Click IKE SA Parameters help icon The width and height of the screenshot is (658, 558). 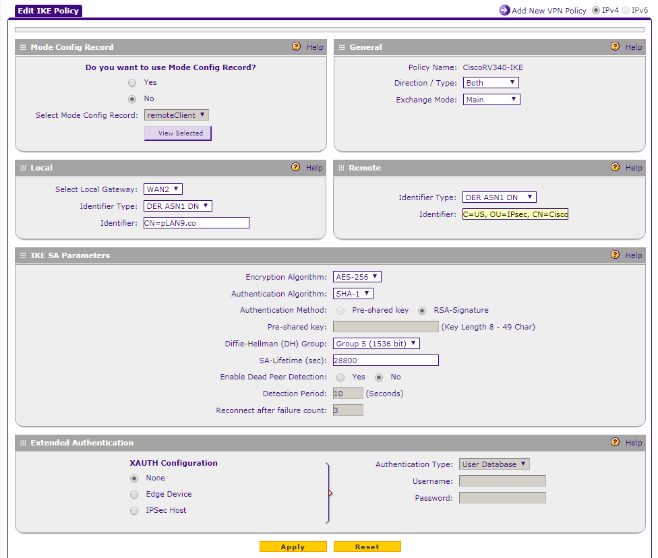coord(615,255)
